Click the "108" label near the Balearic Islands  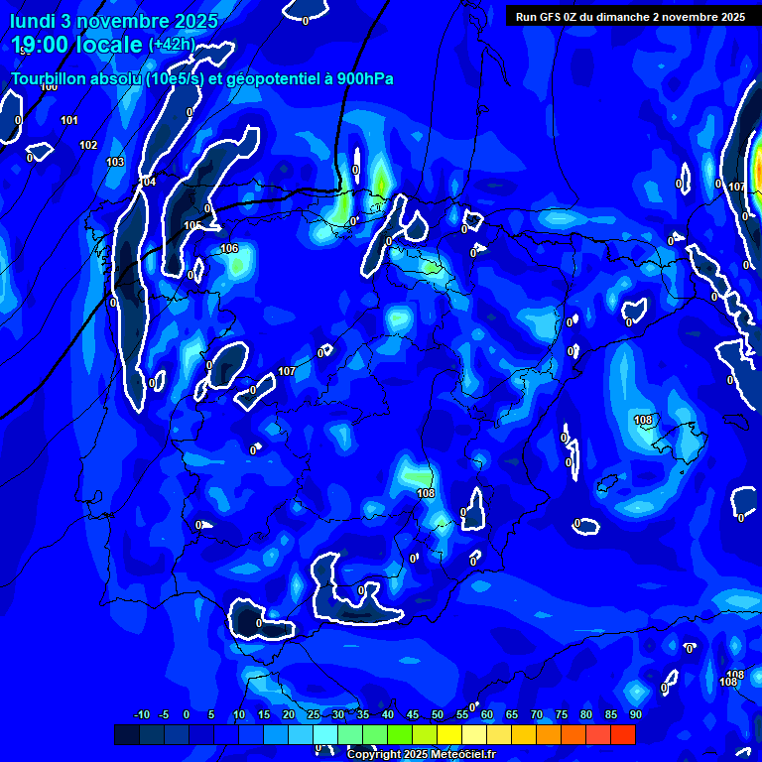[643, 421]
